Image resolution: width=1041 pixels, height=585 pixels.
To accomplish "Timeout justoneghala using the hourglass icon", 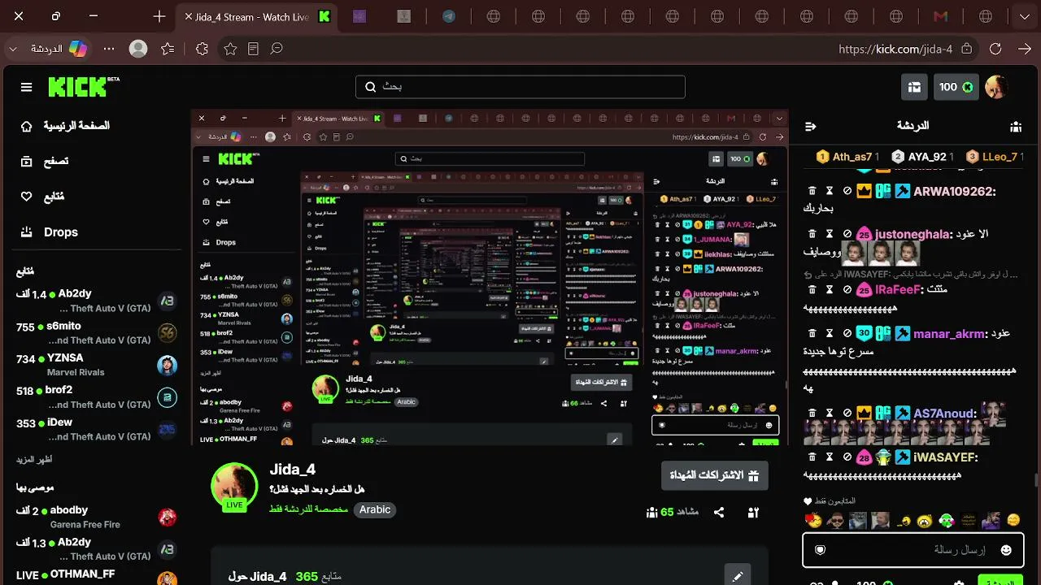I will click(830, 234).
